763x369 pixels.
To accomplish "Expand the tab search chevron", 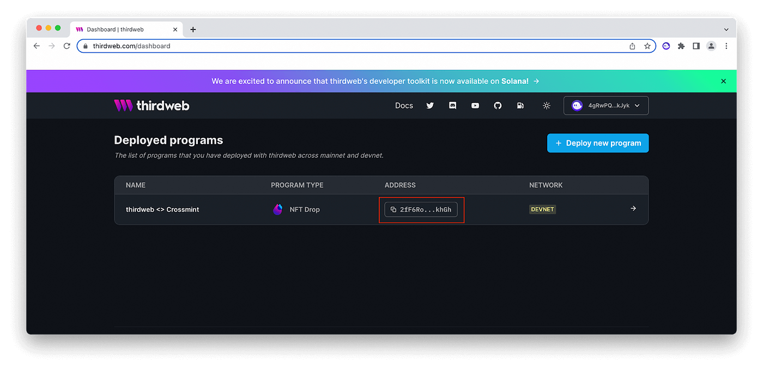I will (x=726, y=29).
